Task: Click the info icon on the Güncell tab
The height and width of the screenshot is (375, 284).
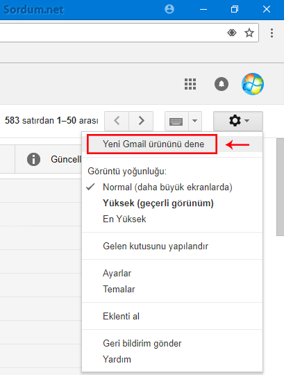Action: click(x=33, y=159)
